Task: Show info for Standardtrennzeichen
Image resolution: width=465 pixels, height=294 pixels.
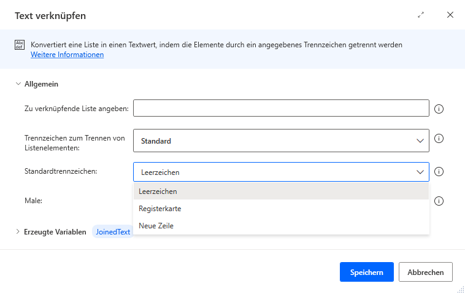Action: [x=439, y=171]
